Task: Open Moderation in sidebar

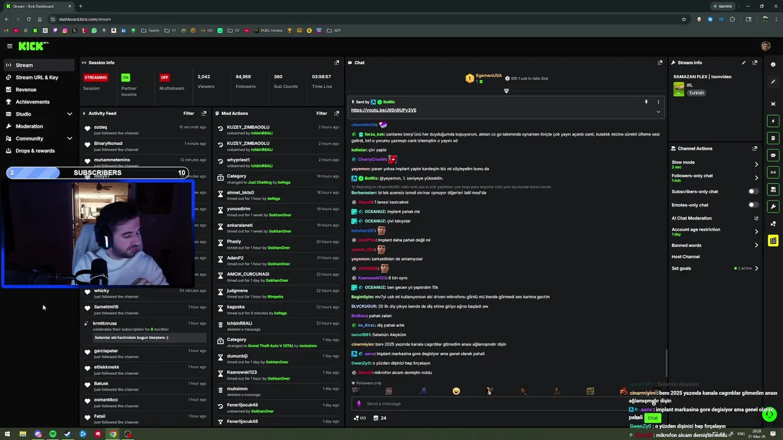Action: click(39, 127)
